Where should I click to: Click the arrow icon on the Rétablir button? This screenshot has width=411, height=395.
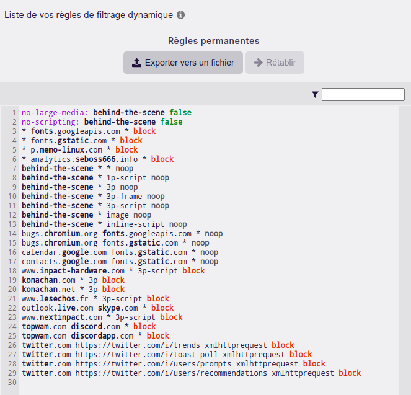[259, 63]
